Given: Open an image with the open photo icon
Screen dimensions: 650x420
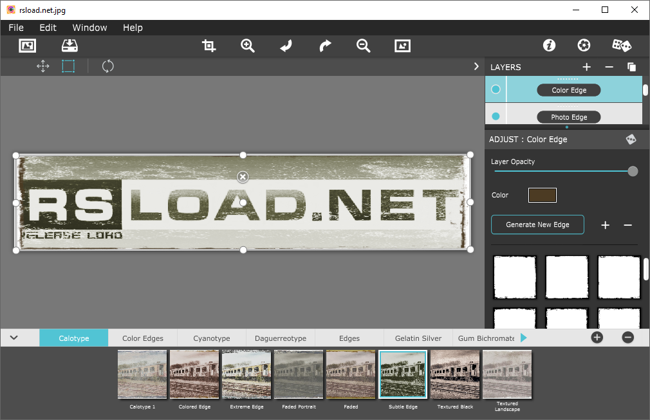Looking at the screenshot, I should tap(28, 46).
